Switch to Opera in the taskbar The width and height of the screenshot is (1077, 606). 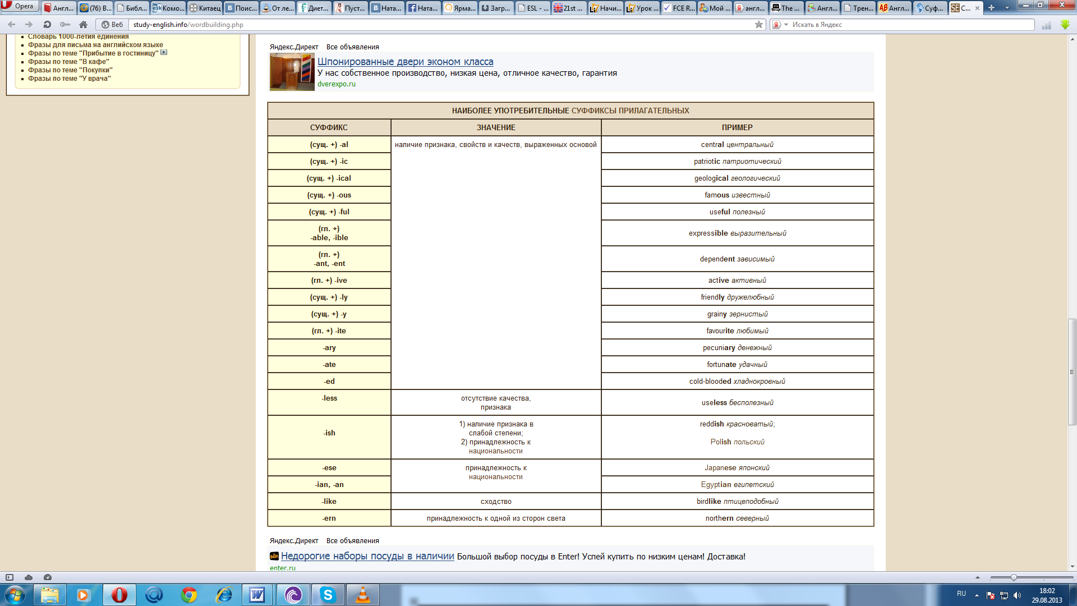click(x=119, y=595)
